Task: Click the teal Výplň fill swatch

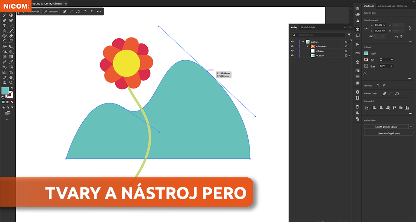Action: point(366,53)
